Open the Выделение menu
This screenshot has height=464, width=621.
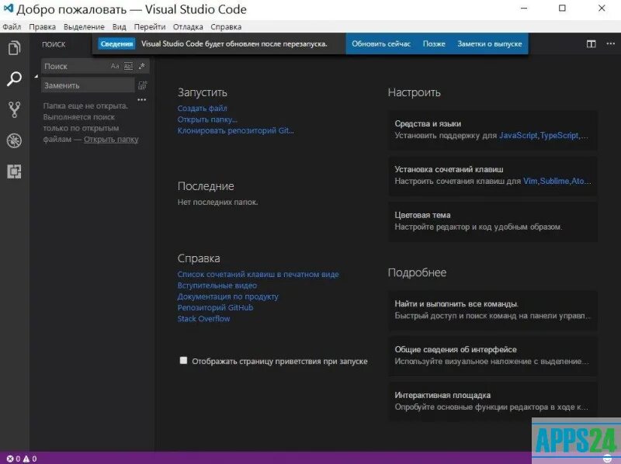click(84, 27)
